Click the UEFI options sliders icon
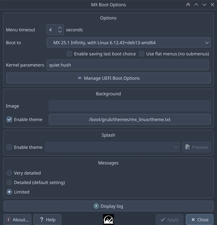The image size is (217, 225). pyautogui.click(x=80, y=78)
